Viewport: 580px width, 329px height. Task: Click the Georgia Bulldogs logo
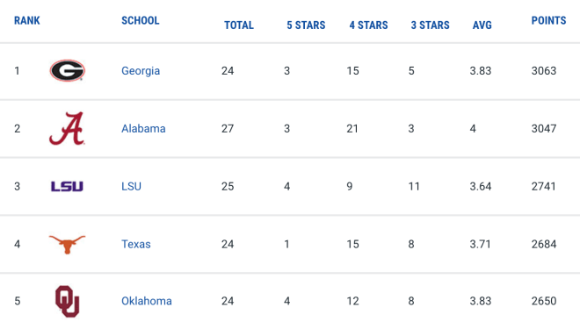click(x=68, y=70)
